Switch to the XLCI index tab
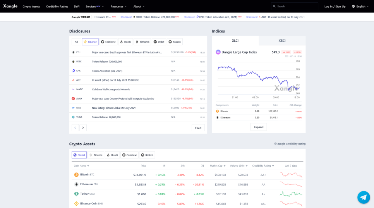The image size is (374, 208). tap(235, 41)
